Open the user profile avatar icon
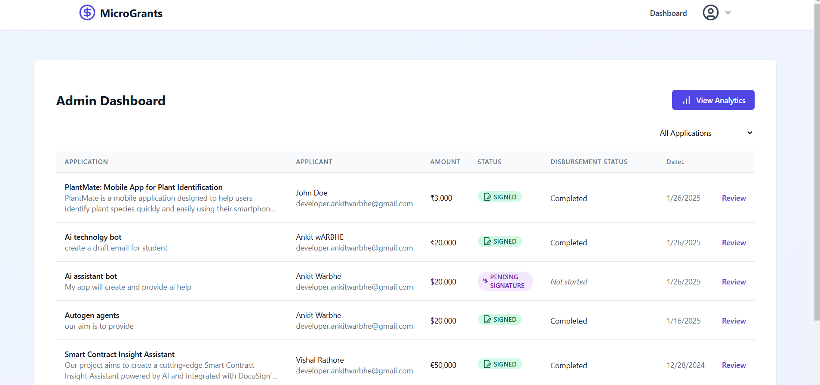 click(710, 13)
